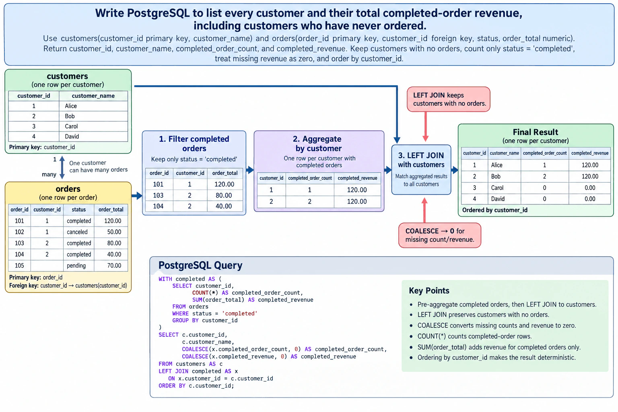Image resolution: width=618 pixels, height=412 pixels.
Task: Click the "2. Aggregate by customer" heading
Action: [318, 144]
